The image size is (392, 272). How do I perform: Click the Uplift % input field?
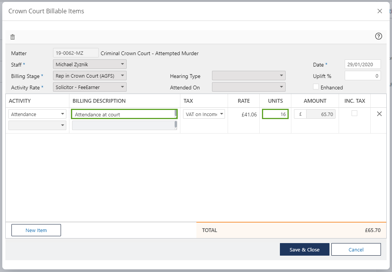pyautogui.click(x=362, y=76)
